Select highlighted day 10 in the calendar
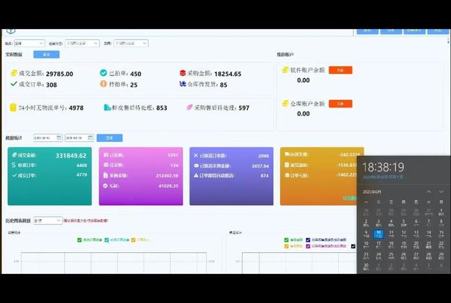 pyautogui.click(x=379, y=233)
